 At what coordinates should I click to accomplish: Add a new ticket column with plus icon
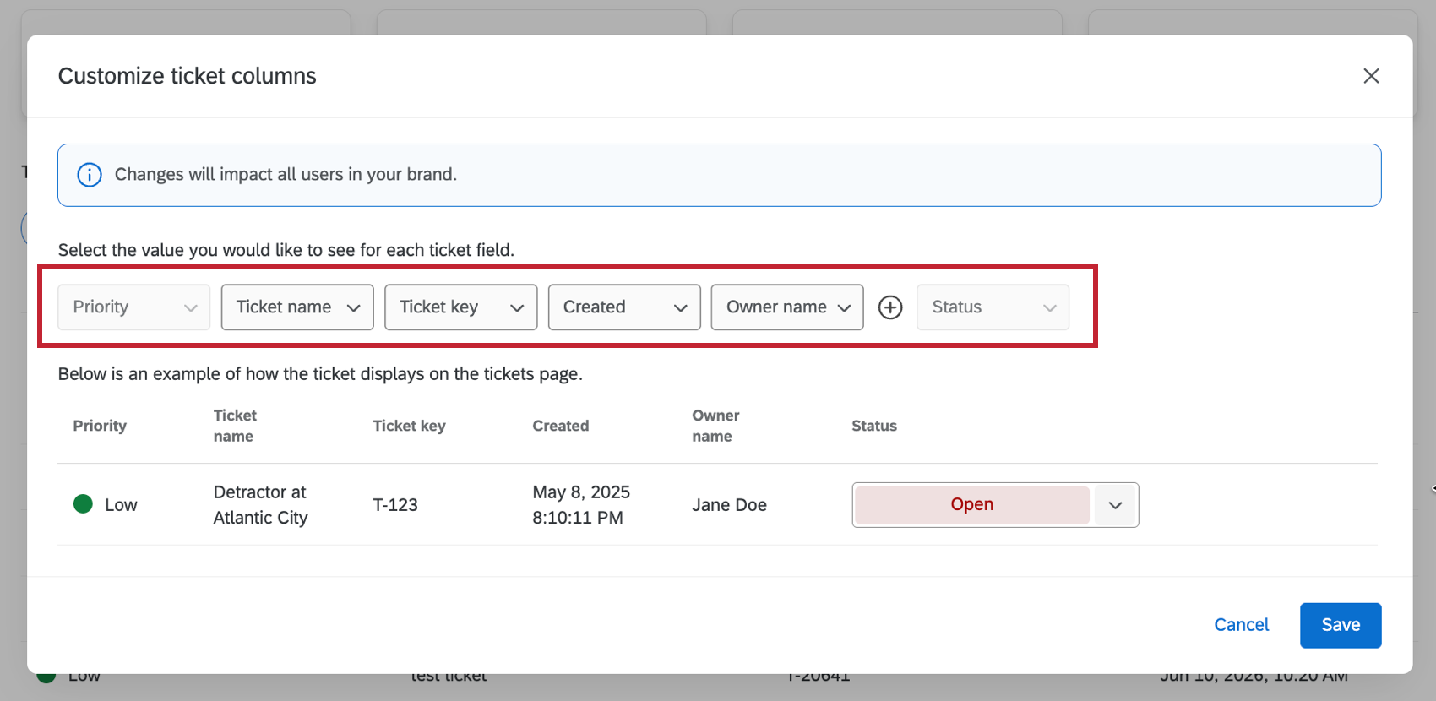pos(890,307)
